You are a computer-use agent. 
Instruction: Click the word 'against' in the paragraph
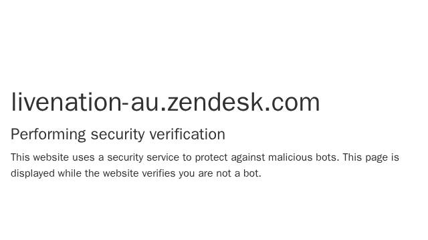coord(248,159)
